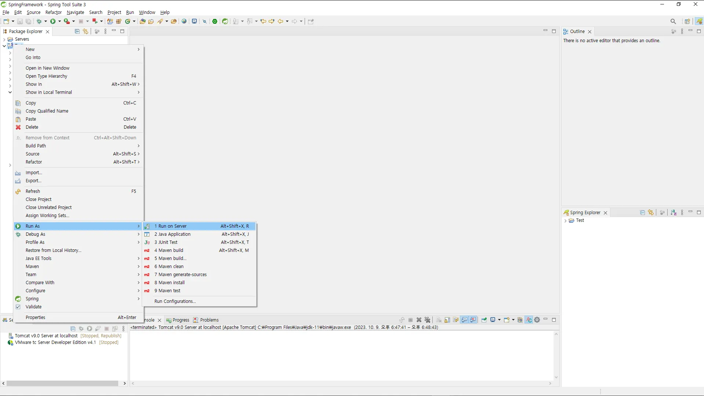Image resolution: width=704 pixels, height=396 pixels.
Task: Click Console preferences gear icon
Action: pyautogui.click(x=537, y=320)
